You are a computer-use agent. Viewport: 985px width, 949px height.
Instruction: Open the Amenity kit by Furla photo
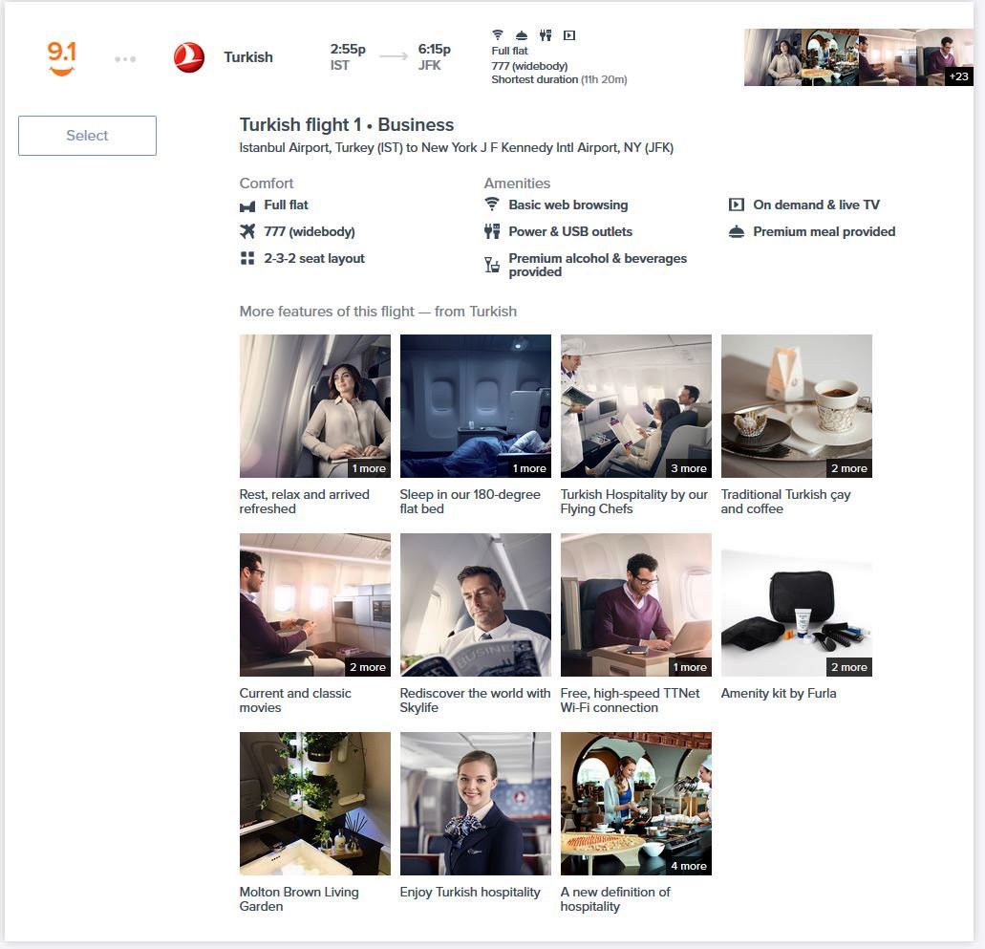click(x=797, y=605)
